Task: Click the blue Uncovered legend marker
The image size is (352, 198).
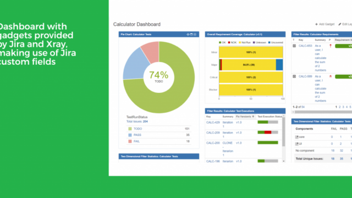Action: 269,42
